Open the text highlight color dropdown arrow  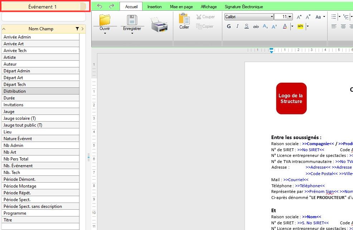(x=307, y=26)
